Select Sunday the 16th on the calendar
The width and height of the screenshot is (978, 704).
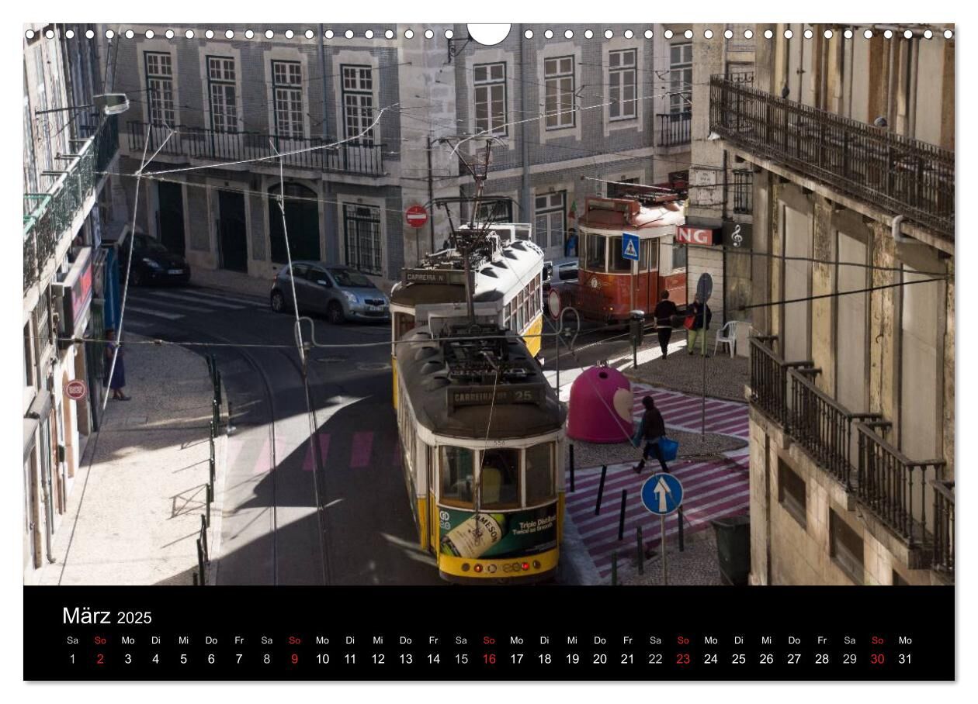(489, 659)
